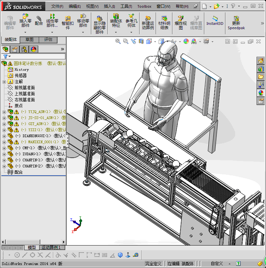The image size is (266, 268).
Task: Switch to the 运动算例1 motion study tab
Action: tap(51, 247)
